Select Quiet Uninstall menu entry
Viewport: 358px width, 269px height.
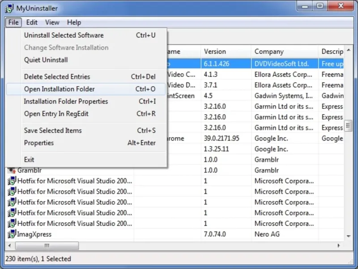click(46, 60)
